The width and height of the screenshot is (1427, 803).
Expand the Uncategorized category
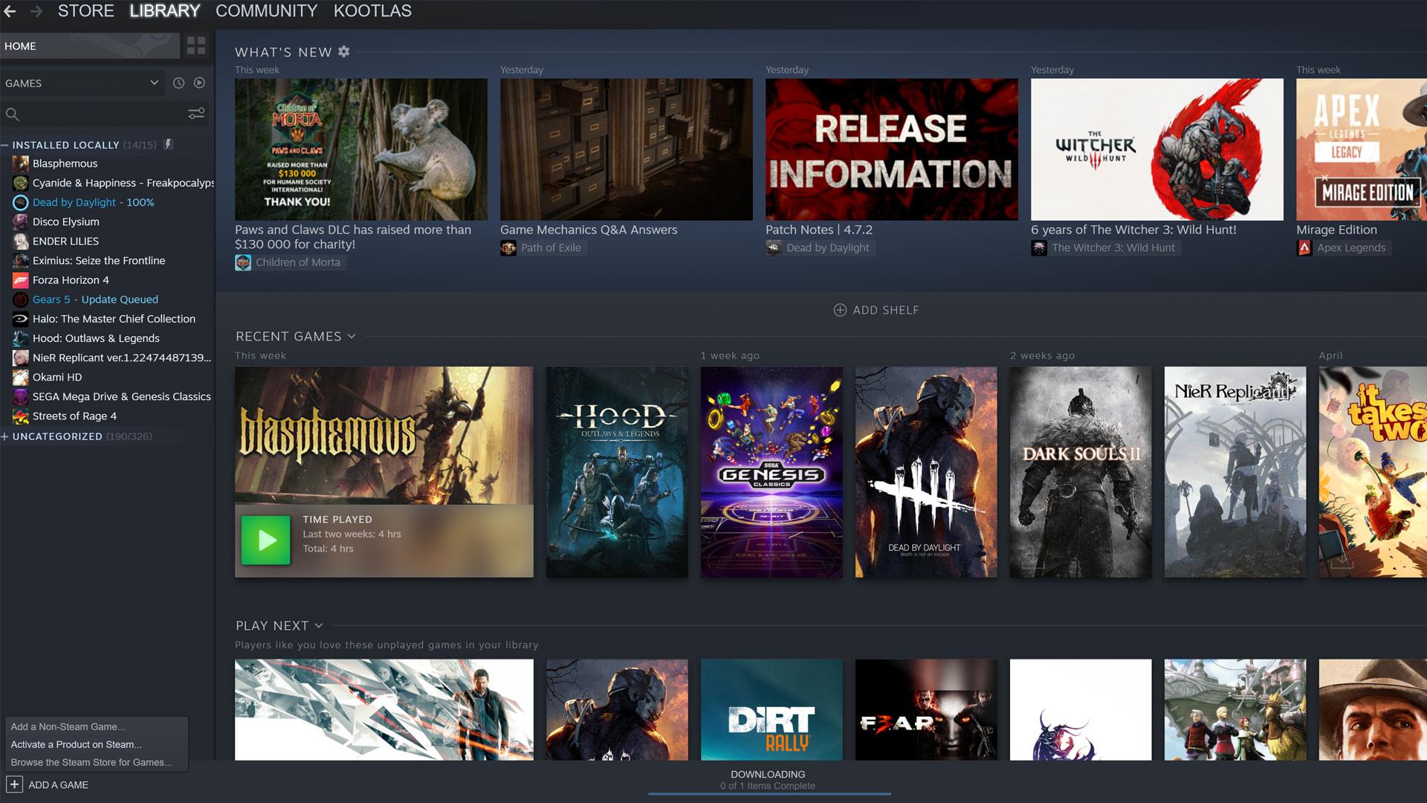(x=4, y=436)
